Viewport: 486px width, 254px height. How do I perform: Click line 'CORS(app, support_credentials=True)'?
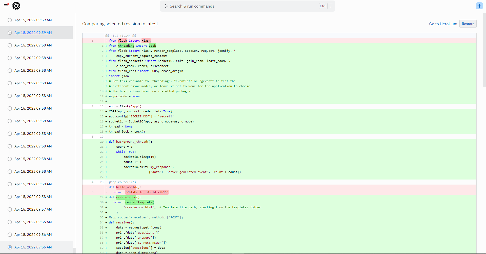point(279,111)
